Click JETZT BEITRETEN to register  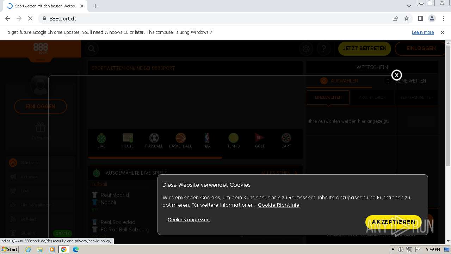click(x=365, y=48)
